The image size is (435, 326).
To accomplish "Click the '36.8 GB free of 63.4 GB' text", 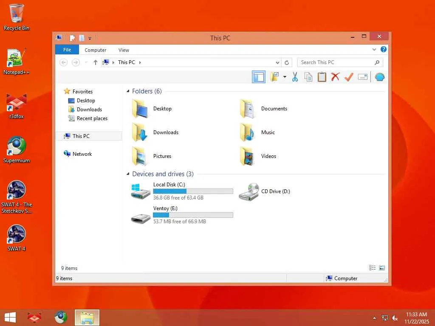I will click(178, 198).
